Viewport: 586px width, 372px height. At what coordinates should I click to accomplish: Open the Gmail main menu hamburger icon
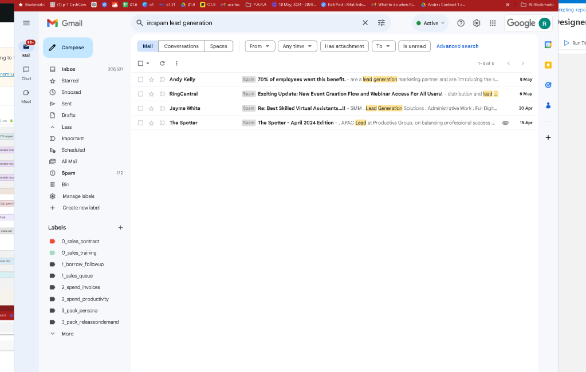(x=26, y=23)
